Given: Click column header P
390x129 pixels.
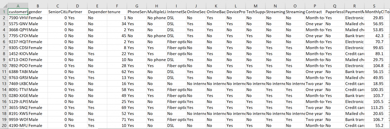Looking at the screenshot, I should pyautogui.click(x=315, y=6).
